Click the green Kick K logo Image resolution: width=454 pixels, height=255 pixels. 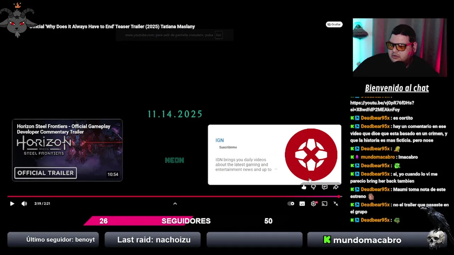(x=327, y=240)
